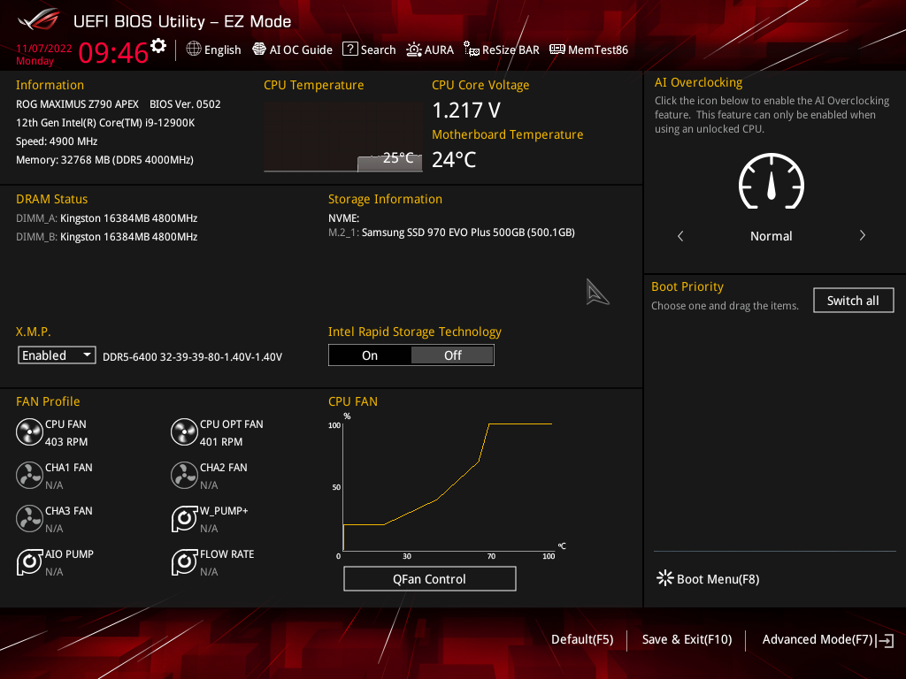Turn Intel Rapid Storage Technology On
The height and width of the screenshot is (679, 906).
[x=370, y=355]
